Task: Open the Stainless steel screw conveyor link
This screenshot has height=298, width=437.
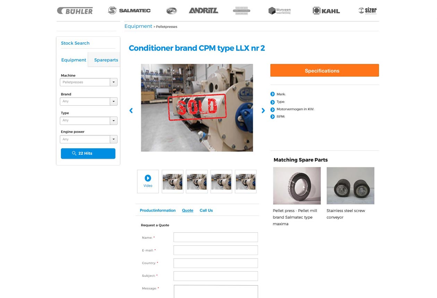Action: [x=346, y=214]
